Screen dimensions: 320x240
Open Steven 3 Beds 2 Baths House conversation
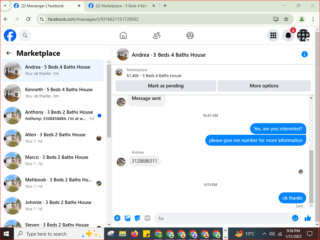click(x=53, y=223)
